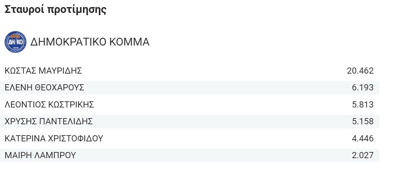Select candidate ΚΩΣΤΑΣ ΜΑΥΡΙΔΗΣ
Screen dimensions: 402x173
point(43,71)
